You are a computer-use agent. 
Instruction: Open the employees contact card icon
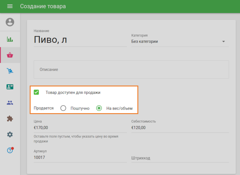(10, 87)
